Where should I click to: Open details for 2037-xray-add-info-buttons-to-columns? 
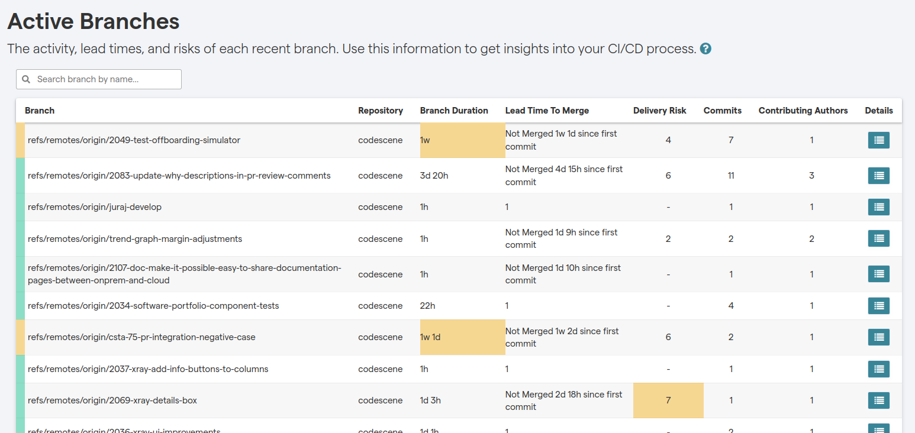pos(878,369)
